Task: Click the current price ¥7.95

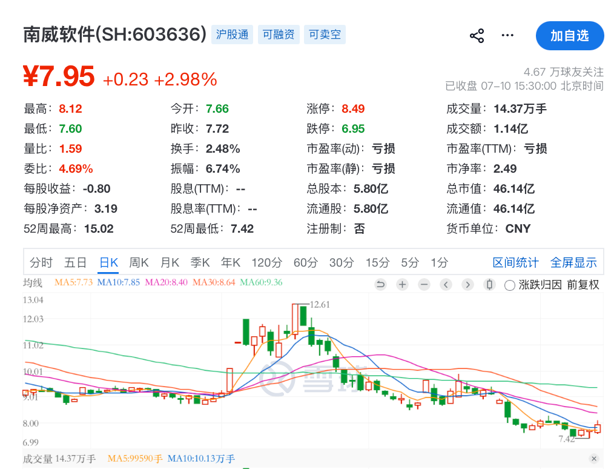Action: tap(59, 76)
